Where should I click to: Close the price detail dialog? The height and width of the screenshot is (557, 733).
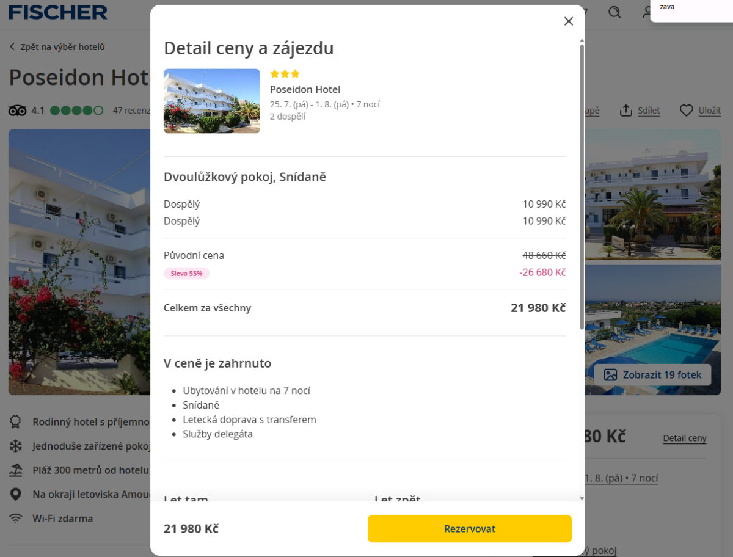click(x=569, y=21)
